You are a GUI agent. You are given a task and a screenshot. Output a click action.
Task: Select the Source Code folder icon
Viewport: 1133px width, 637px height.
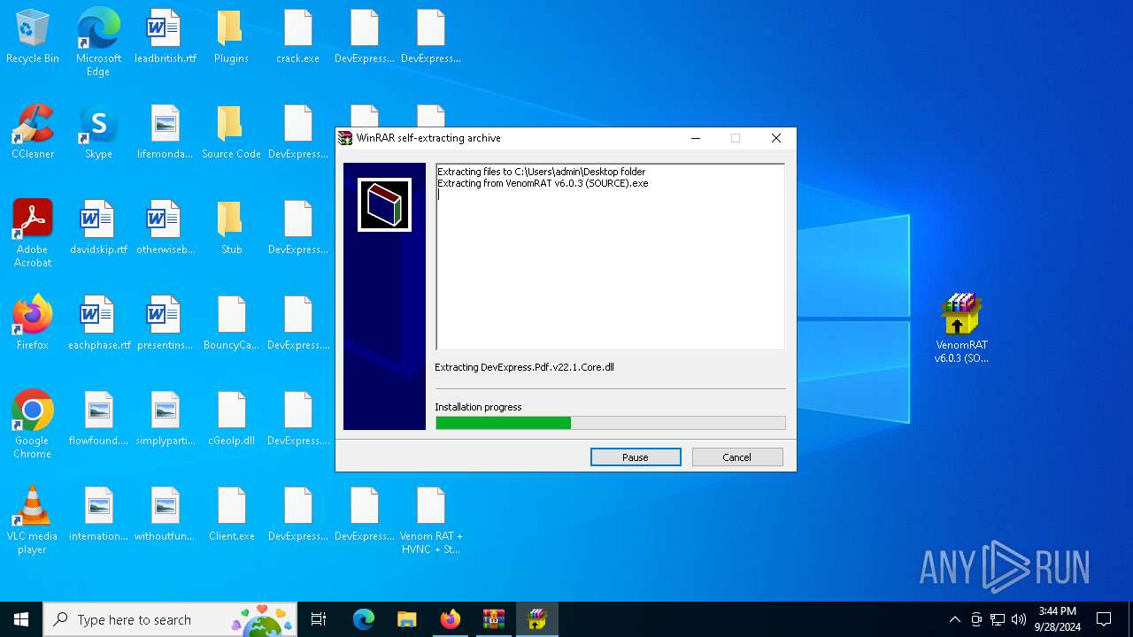(x=231, y=134)
